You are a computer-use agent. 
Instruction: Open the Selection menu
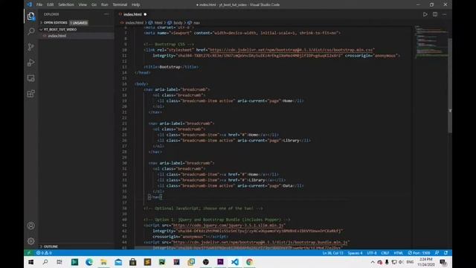66,4
